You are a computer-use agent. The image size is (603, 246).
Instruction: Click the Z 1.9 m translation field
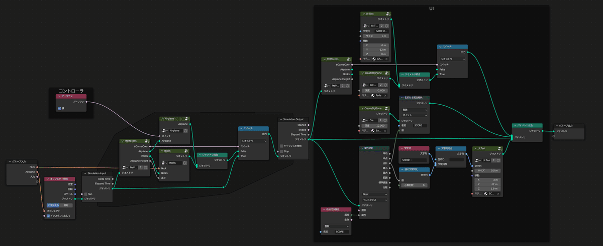pyautogui.click(x=487, y=188)
